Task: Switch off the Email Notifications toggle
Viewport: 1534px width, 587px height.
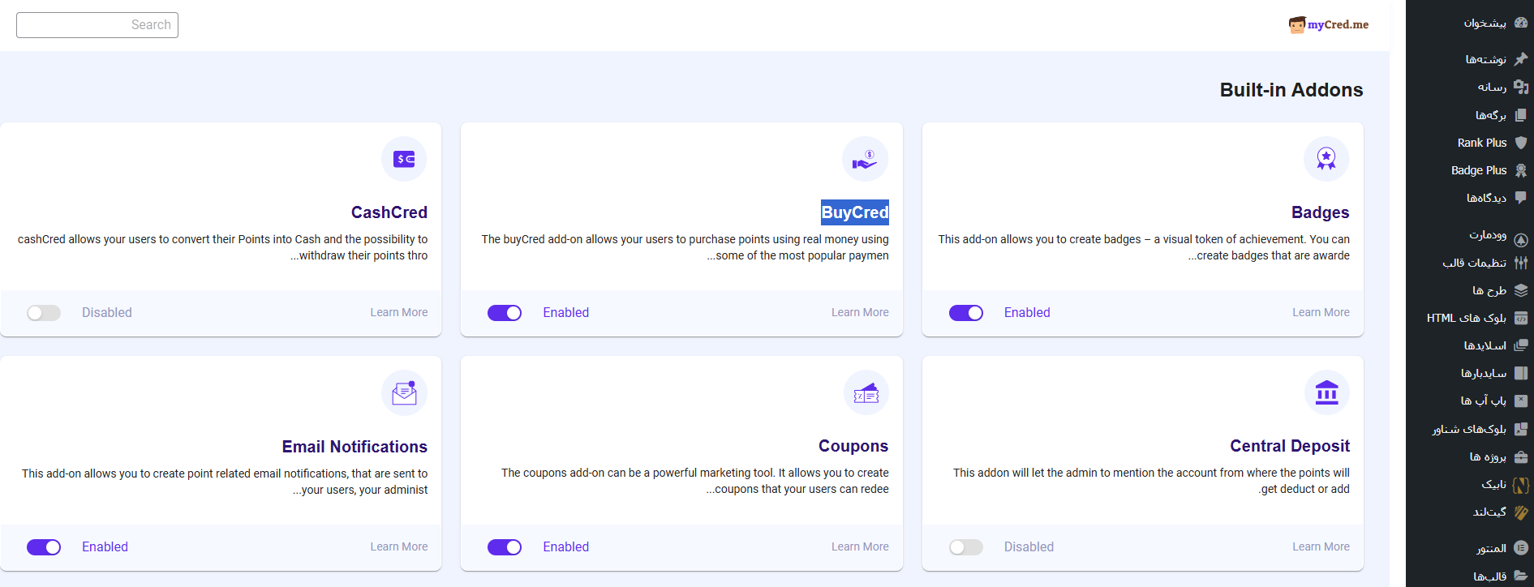Action: 44,547
